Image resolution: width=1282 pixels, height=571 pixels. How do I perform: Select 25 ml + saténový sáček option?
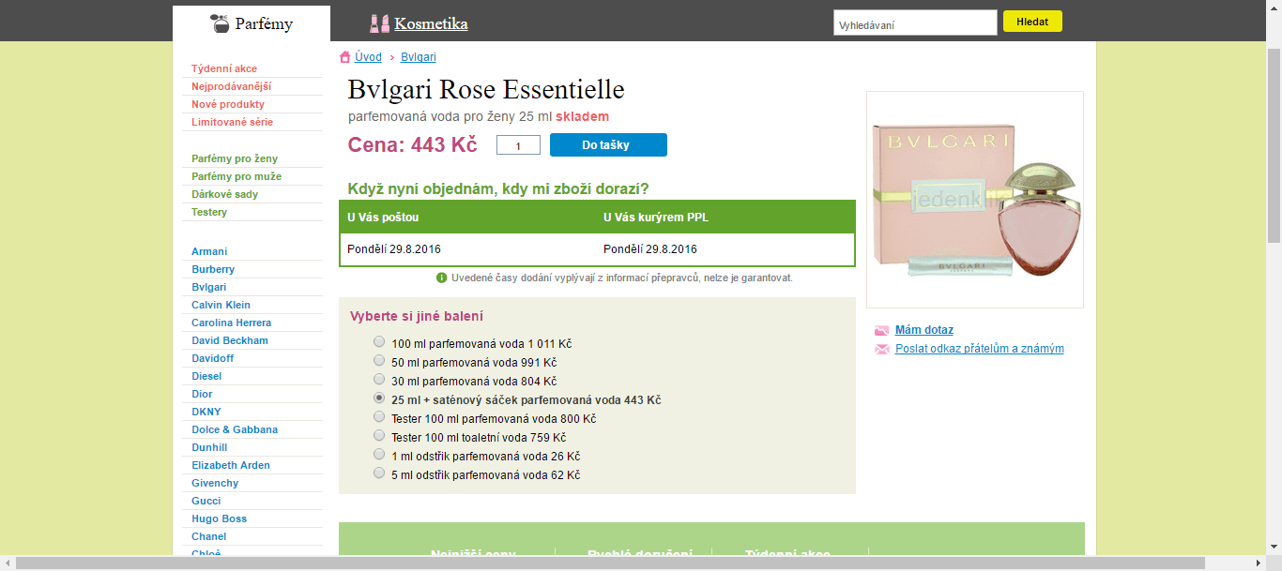tap(379, 398)
